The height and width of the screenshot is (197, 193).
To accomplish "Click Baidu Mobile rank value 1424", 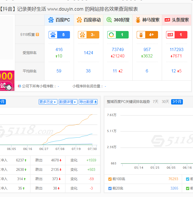I will pyautogui.click(x=88, y=53).
